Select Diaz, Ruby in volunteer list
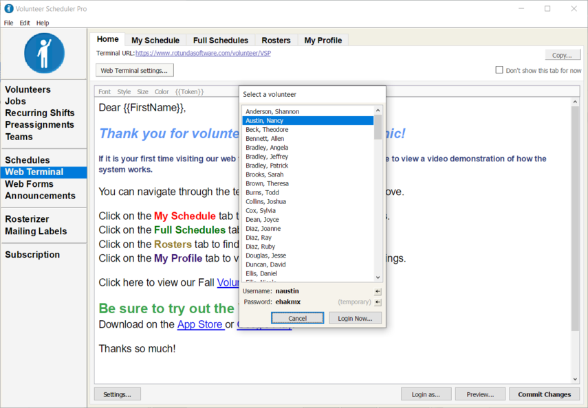This screenshot has height=408, width=588. (308, 247)
